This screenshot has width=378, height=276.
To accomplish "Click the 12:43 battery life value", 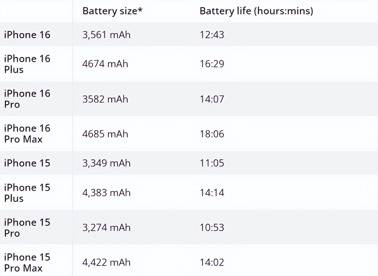I will [212, 35].
